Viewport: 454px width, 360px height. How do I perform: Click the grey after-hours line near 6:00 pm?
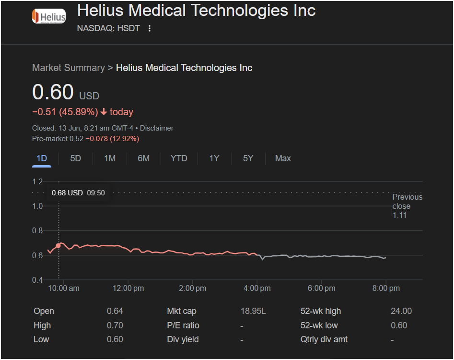(321, 256)
